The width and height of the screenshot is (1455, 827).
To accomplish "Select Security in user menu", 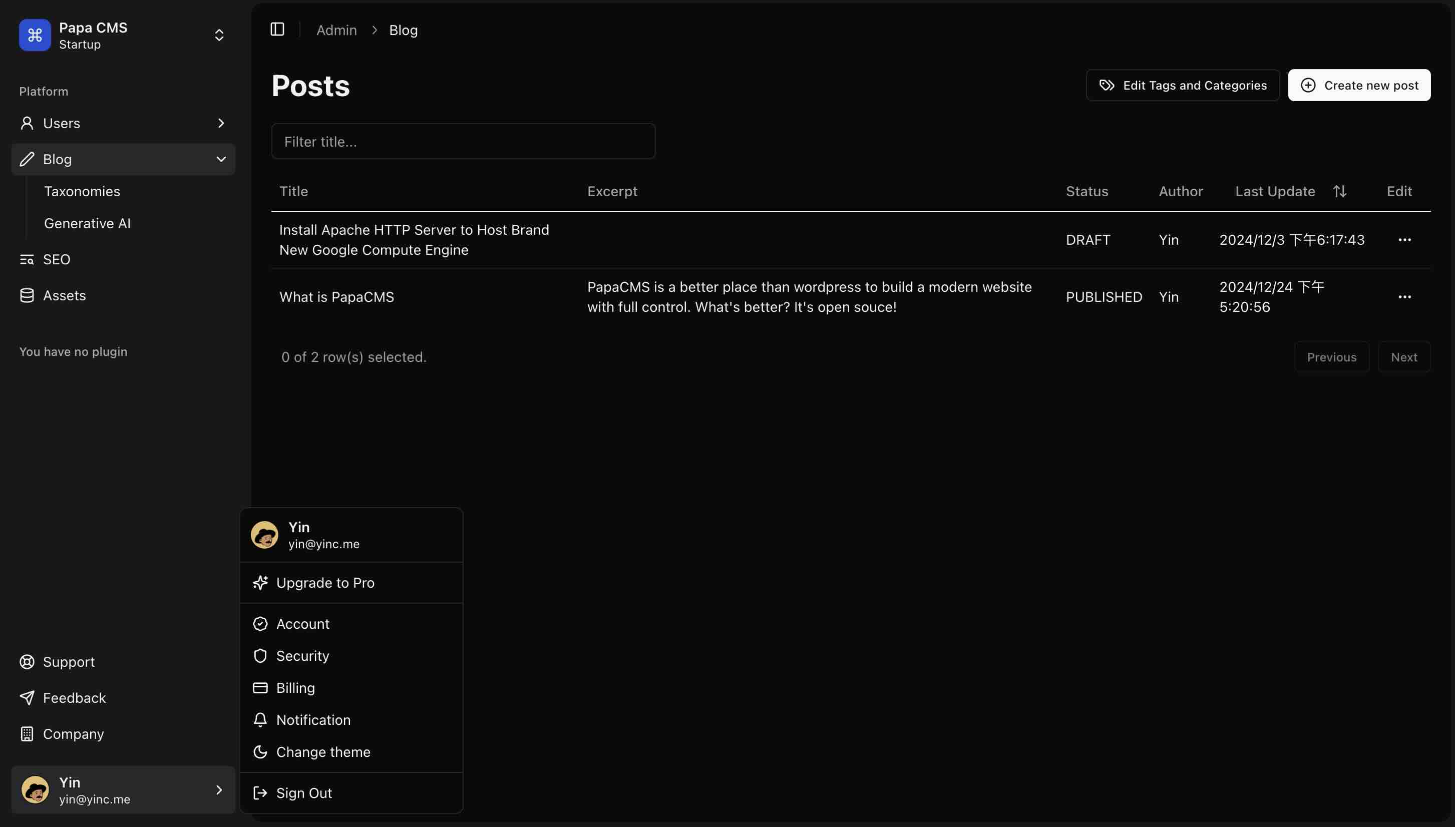I will tap(302, 655).
